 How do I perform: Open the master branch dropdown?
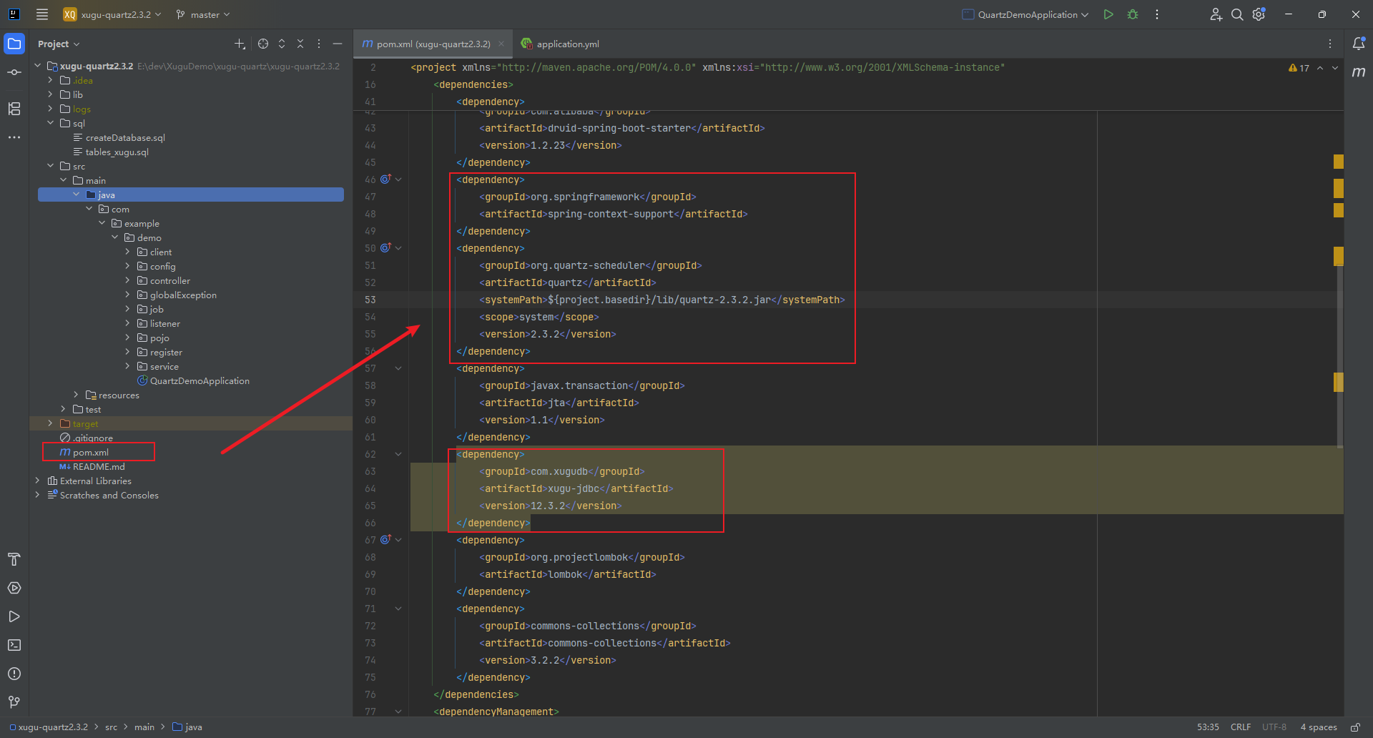[x=204, y=14]
